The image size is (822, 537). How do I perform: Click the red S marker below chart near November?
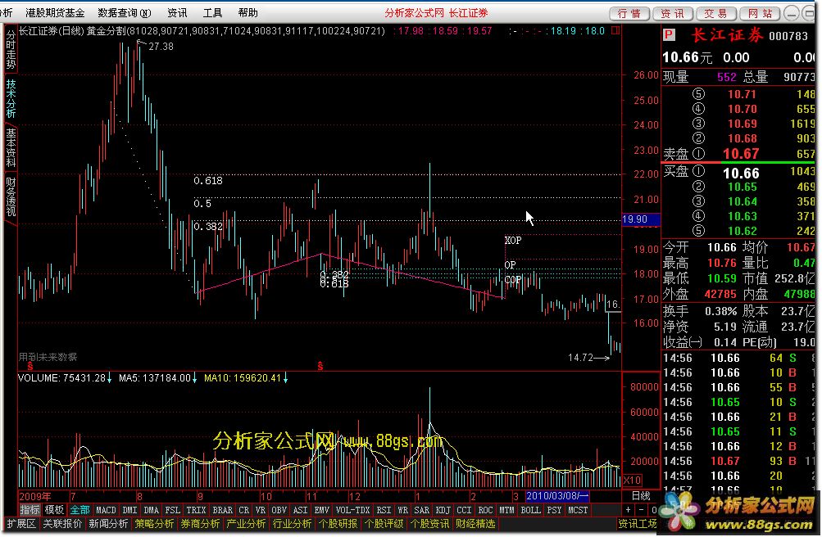point(320,366)
